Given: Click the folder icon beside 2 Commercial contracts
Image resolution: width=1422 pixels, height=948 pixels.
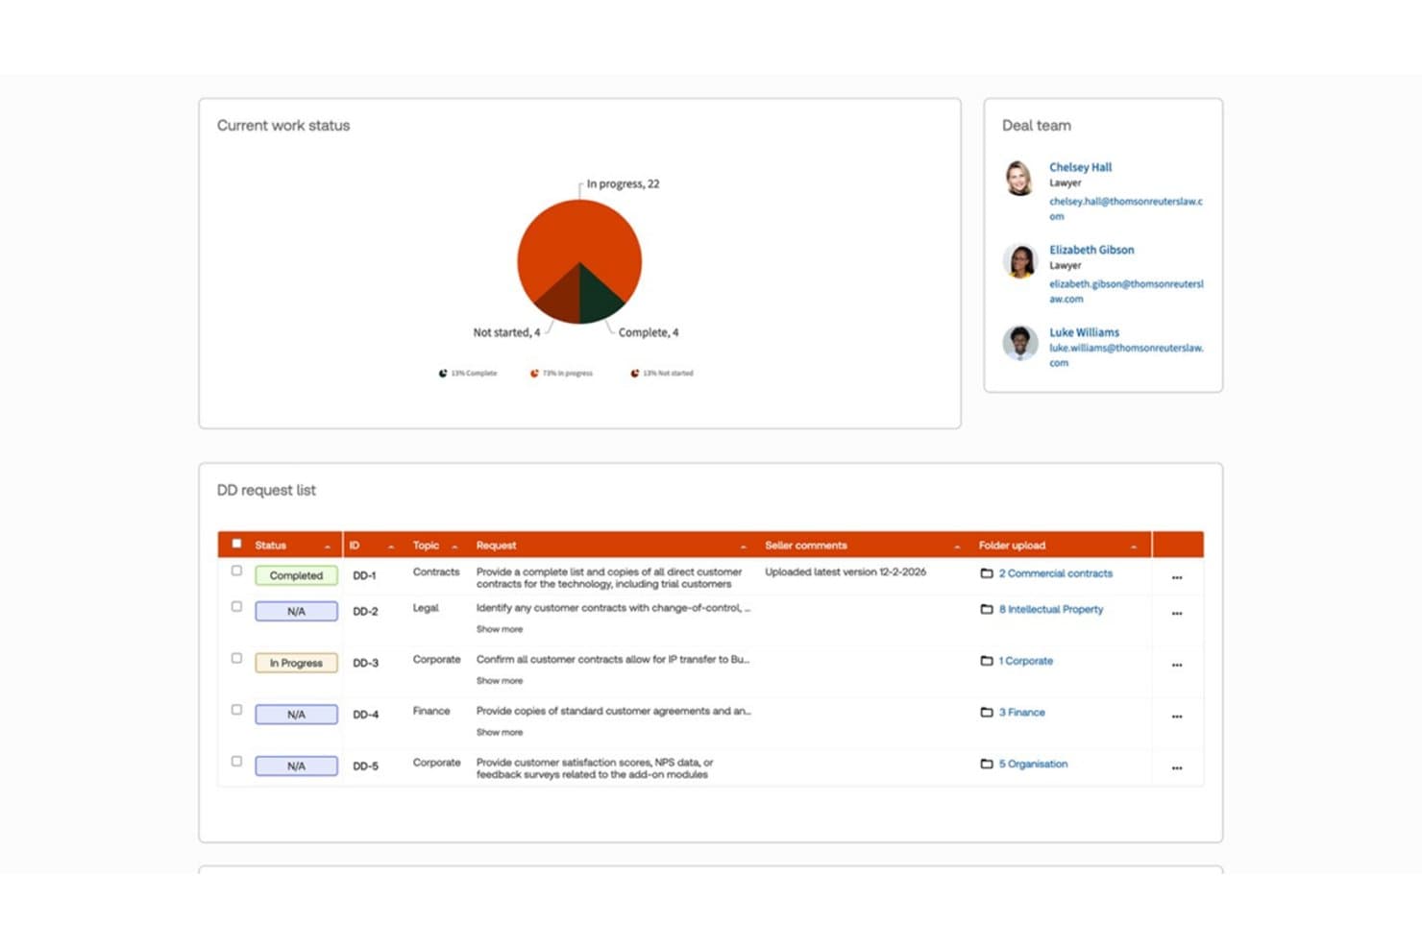Looking at the screenshot, I should (986, 573).
